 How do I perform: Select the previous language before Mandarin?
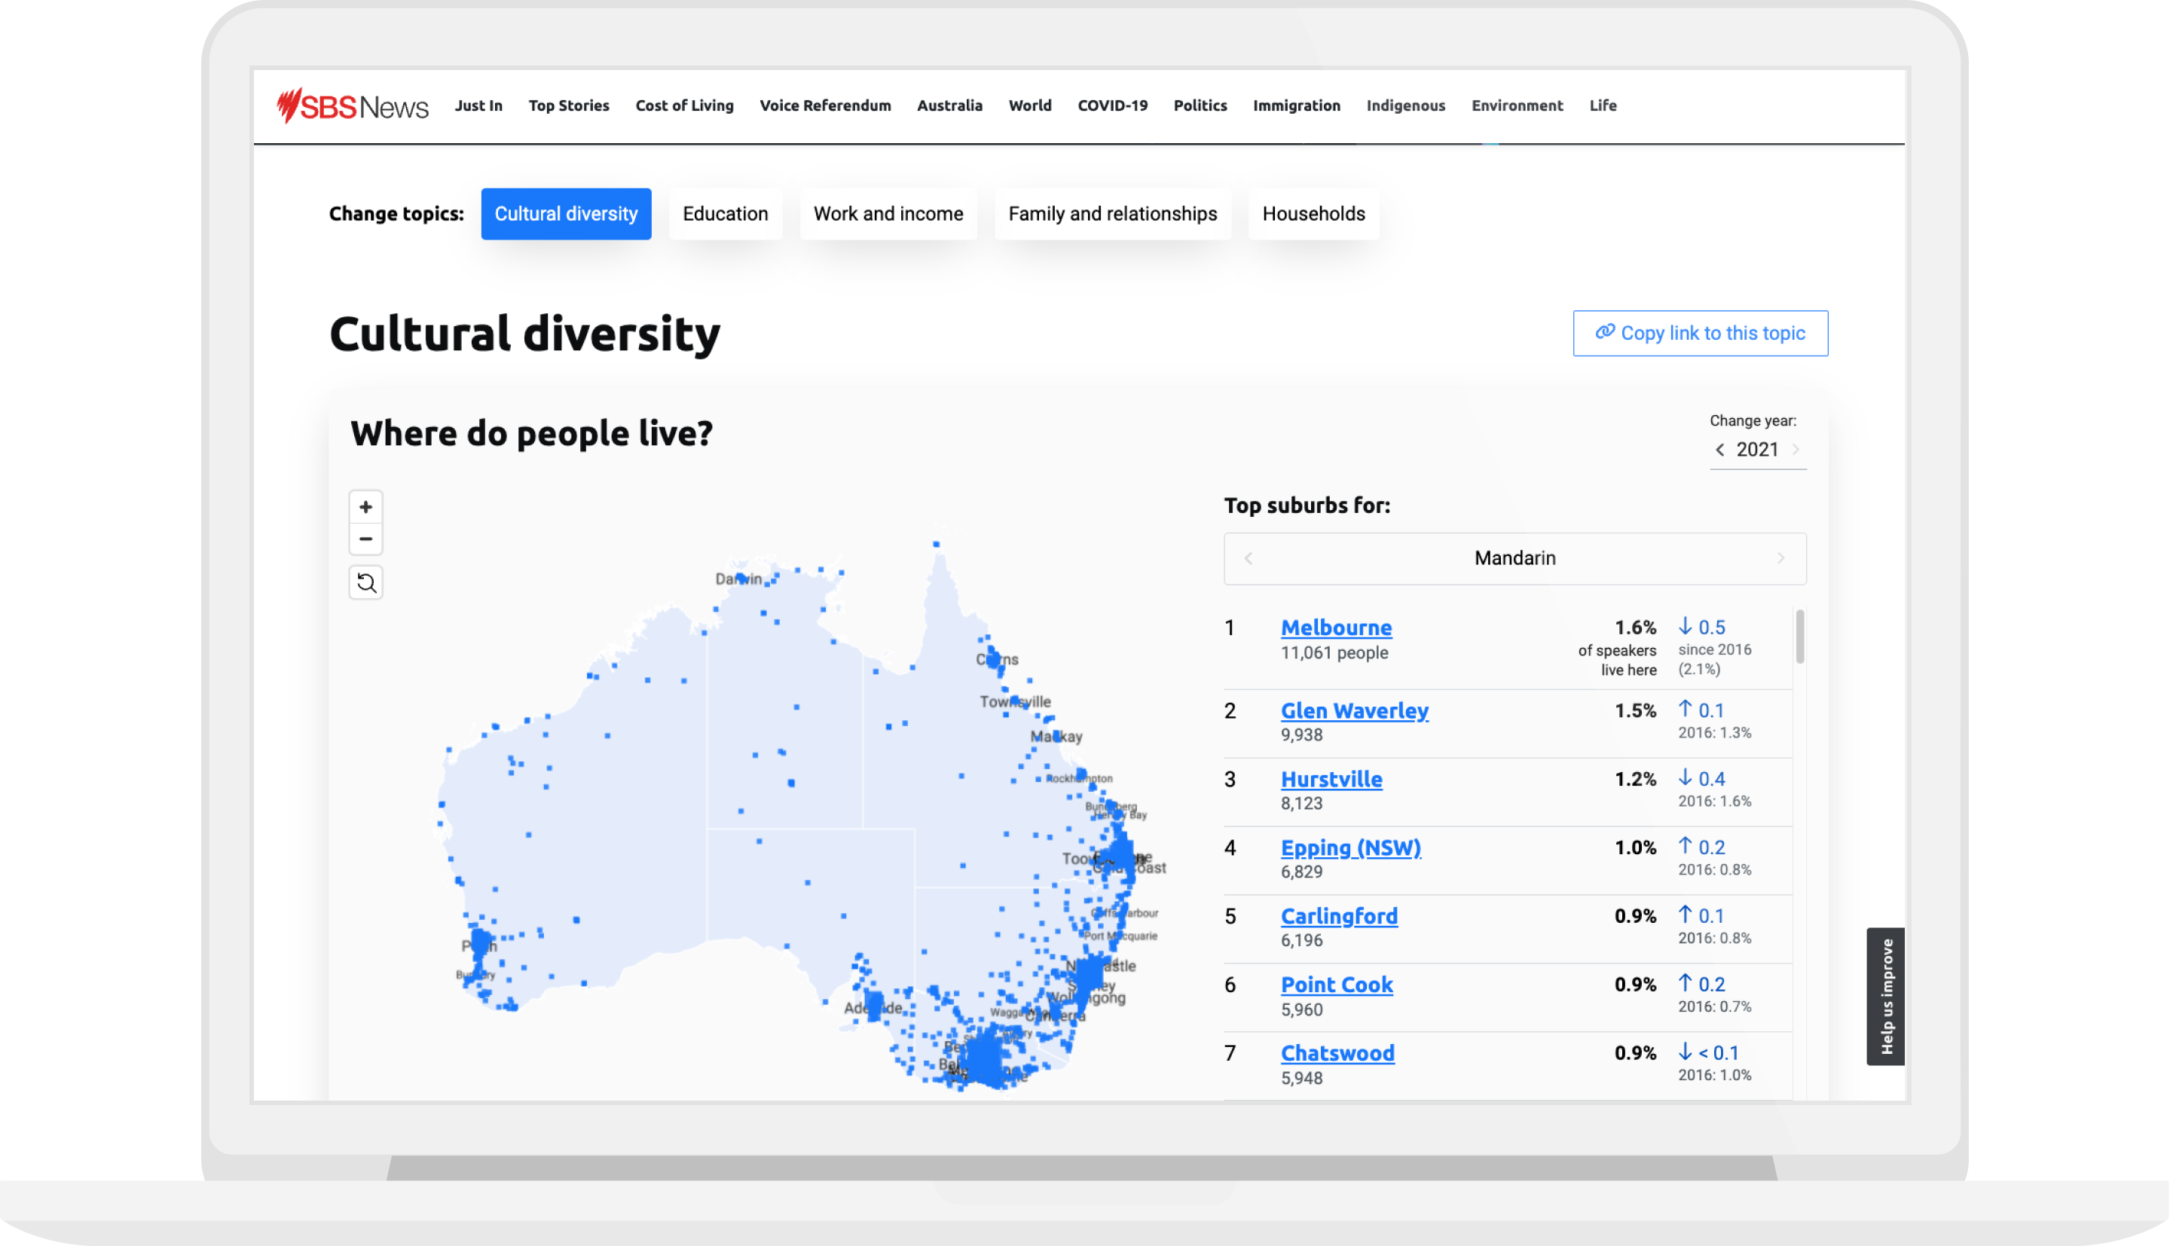[x=1249, y=559]
